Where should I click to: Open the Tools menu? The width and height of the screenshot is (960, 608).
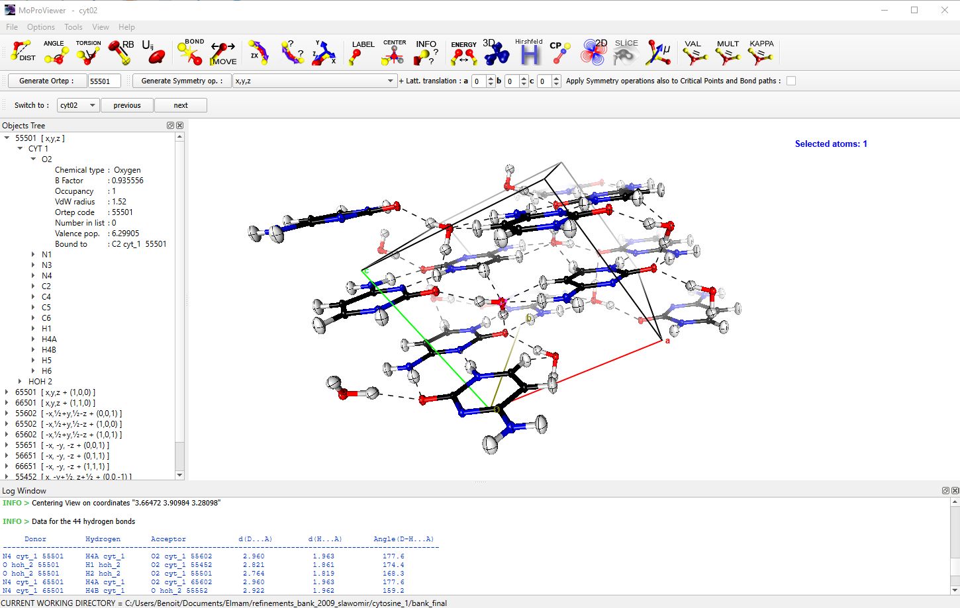(x=73, y=27)
